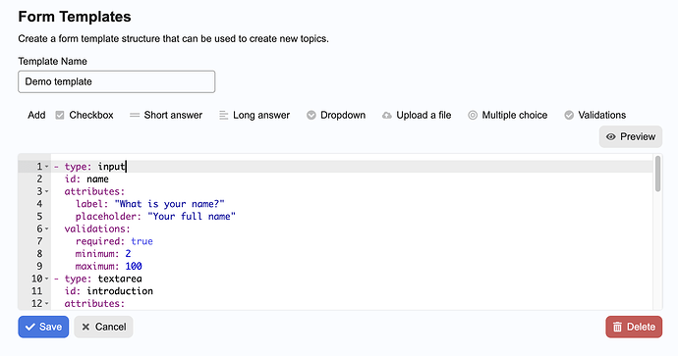
Task: Collapse the textarea fold at line 10
Action: 47,279
